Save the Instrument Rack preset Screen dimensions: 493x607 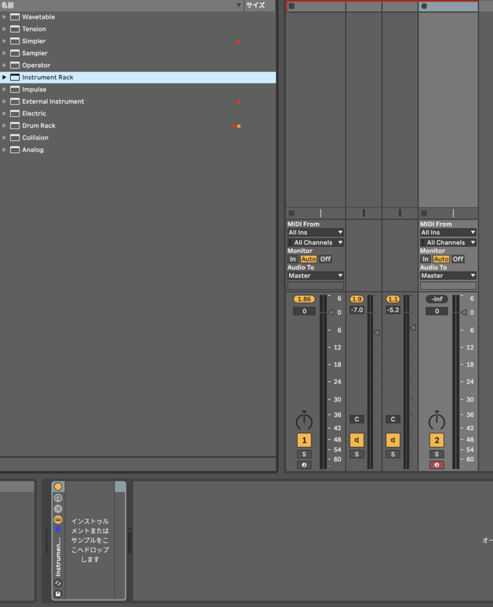58,593
